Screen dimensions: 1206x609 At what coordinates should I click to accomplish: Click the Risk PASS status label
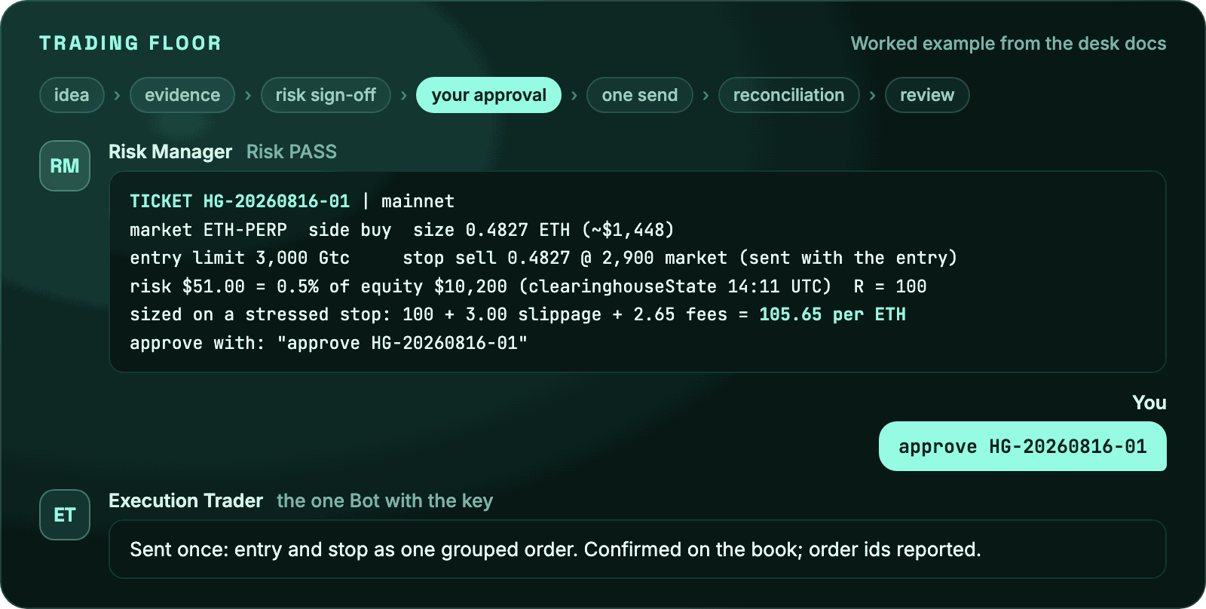point(292,151)
